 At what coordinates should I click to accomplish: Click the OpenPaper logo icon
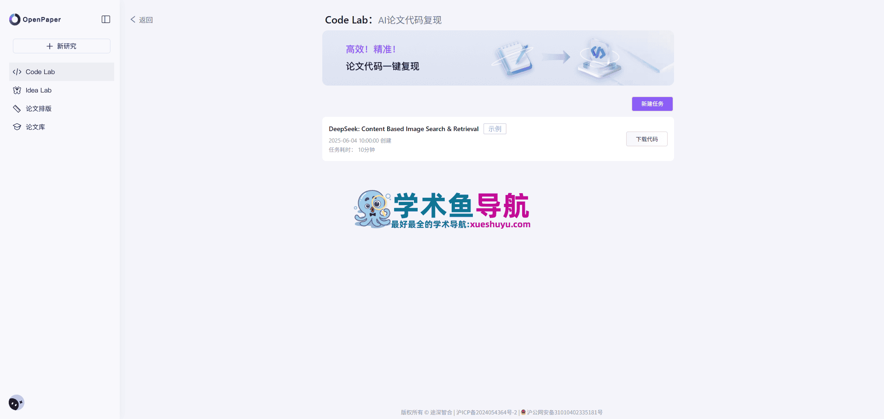coord(15,19)
